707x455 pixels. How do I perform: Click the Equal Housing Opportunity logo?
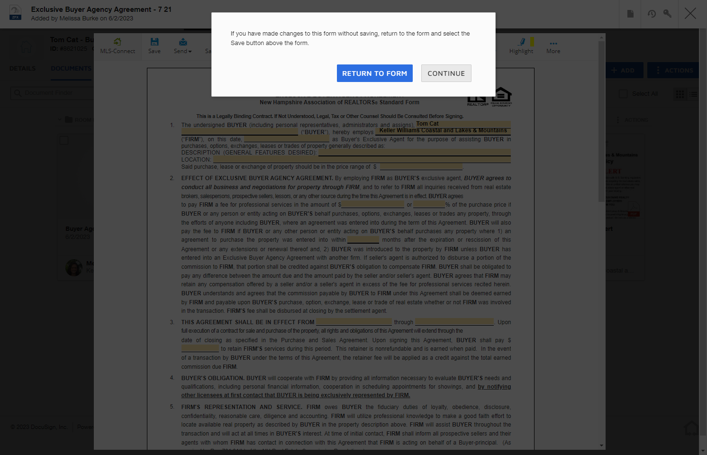click(x=501, y=97)
